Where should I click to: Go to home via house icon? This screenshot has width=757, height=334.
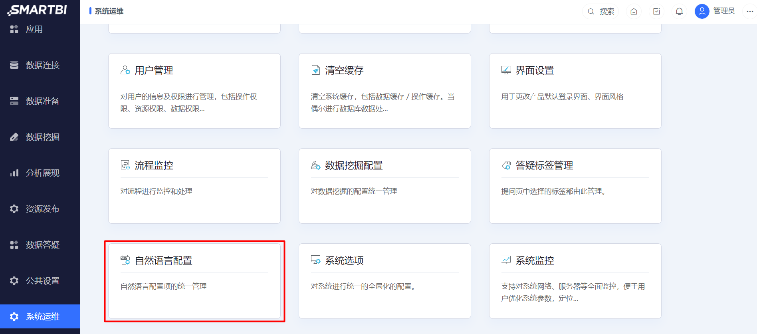(634, 12)
